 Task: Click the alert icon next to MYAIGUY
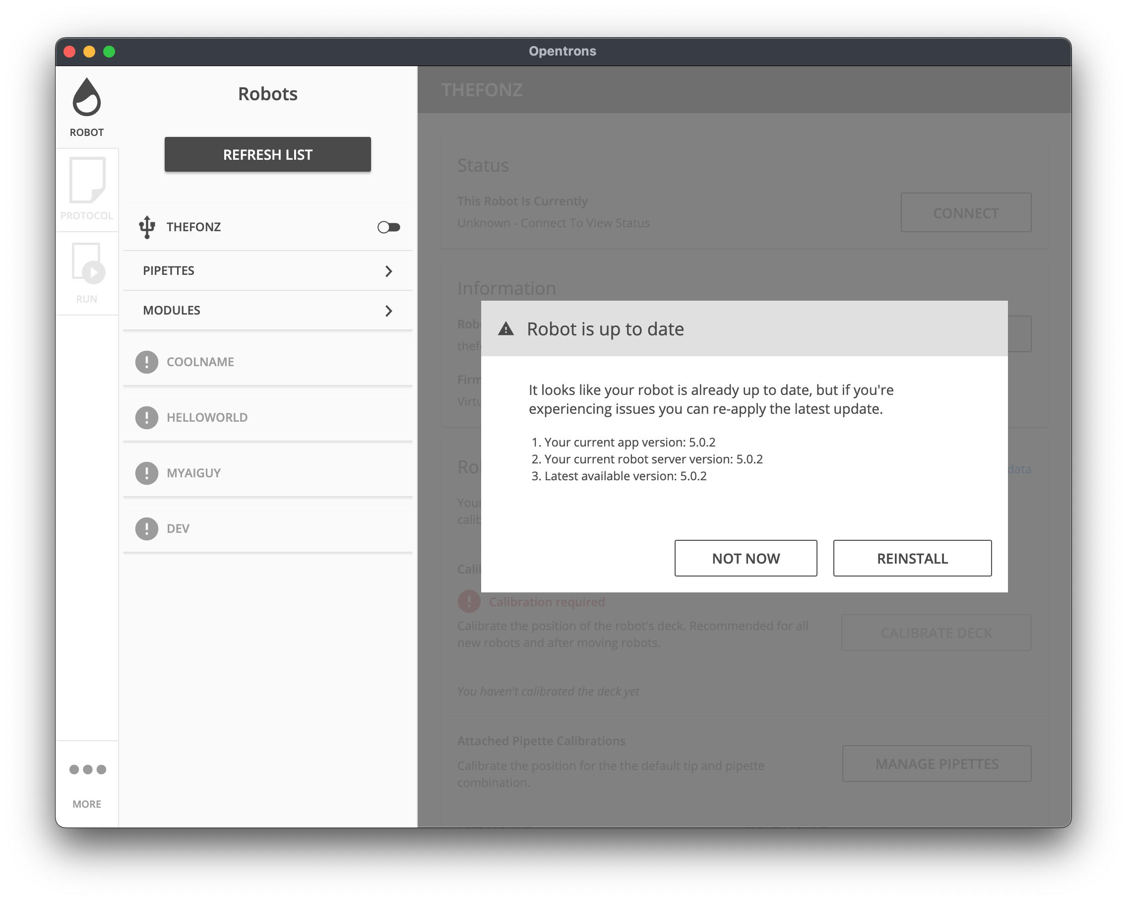pyautogui.click(x=147, y=473)
